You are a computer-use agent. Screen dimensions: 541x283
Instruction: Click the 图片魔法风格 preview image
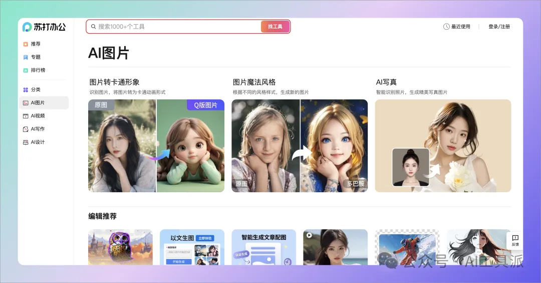300,146
